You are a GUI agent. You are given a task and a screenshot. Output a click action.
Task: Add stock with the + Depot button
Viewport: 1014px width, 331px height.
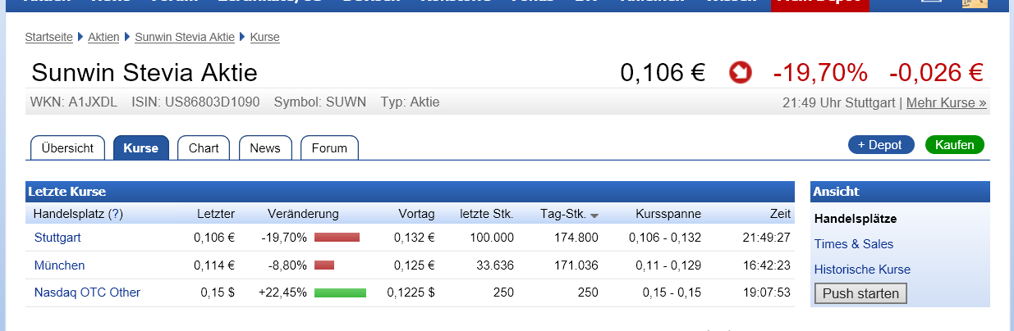tap(880, 145)
